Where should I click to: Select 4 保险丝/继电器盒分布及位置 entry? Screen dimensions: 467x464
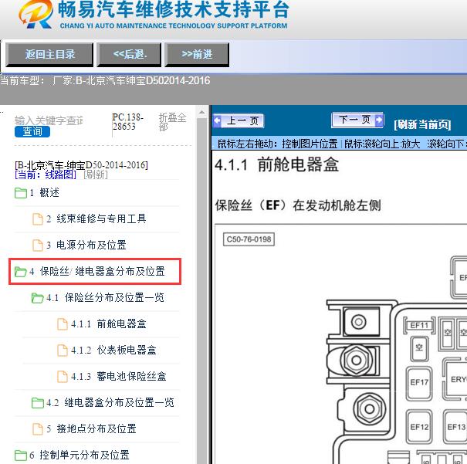click(97, 271)
